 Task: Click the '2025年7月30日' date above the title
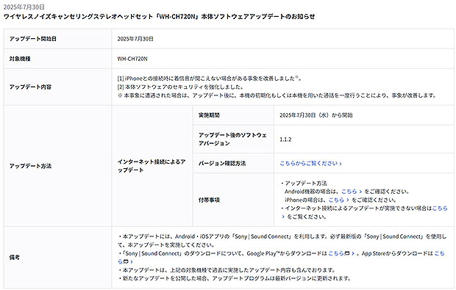coord(24,7)
